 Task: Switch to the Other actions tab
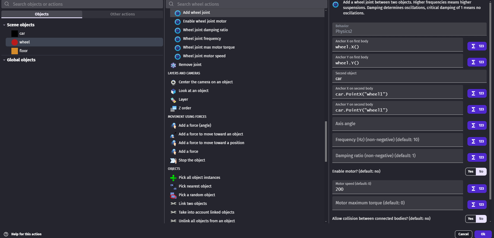[123, 14]
